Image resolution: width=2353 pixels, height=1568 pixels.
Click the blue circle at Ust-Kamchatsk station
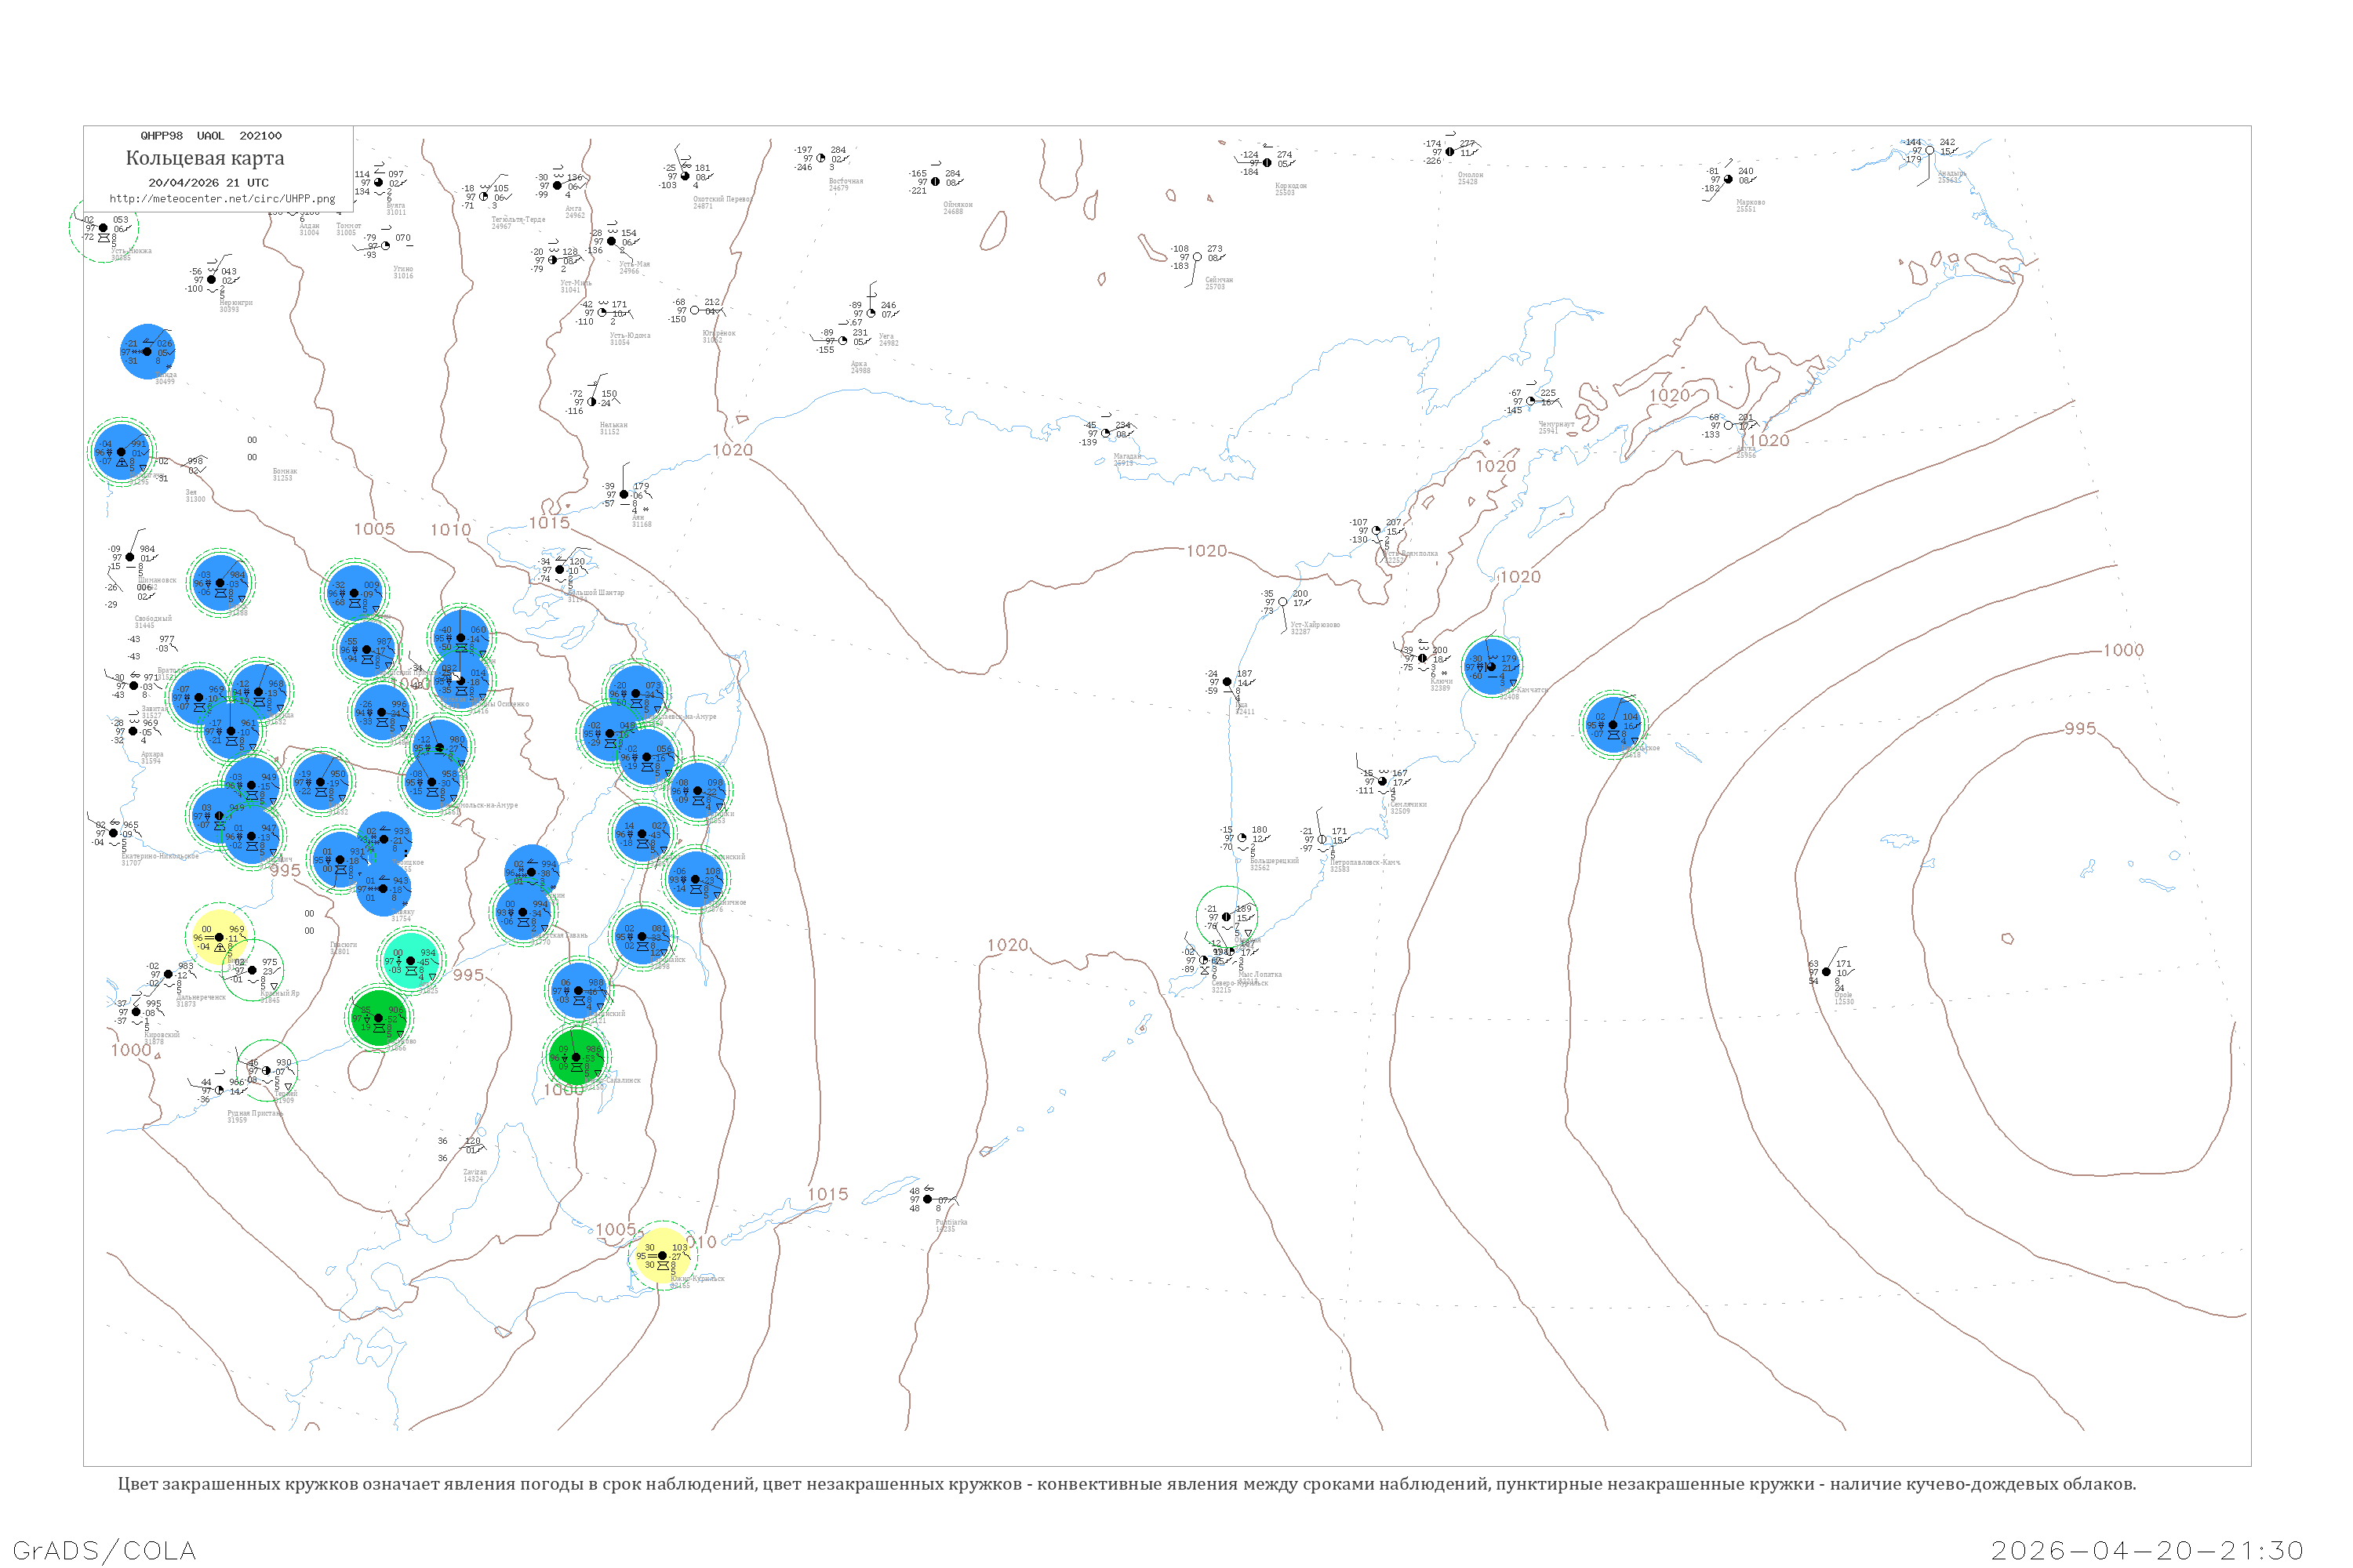[1492, 666]
